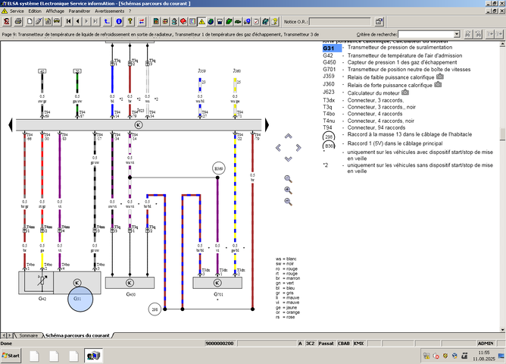This screenshot has width=506, height=364.
Task: Switch to the Sommaire tab
Action: [x=28, y=336]
